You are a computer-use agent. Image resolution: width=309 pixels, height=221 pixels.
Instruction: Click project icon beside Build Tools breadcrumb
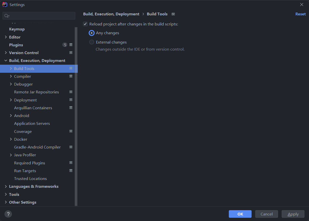tap(173, 14)
